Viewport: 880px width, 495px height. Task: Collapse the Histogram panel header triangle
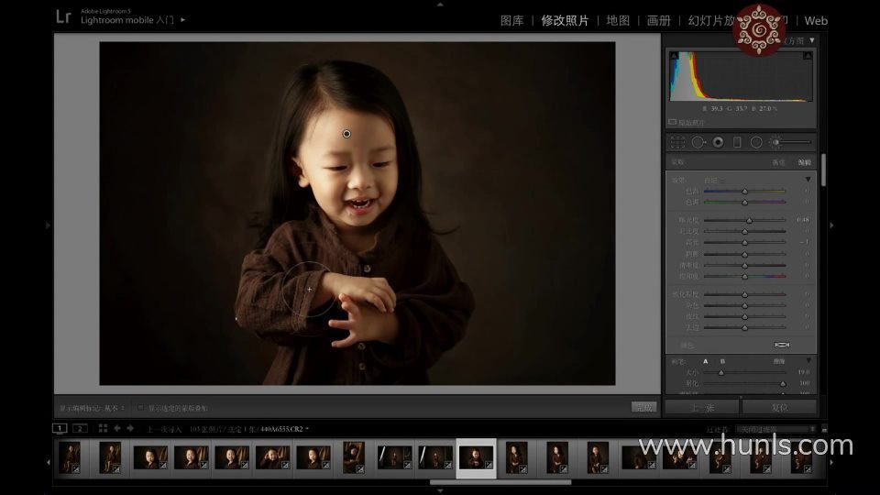click(x=812, y=40)
